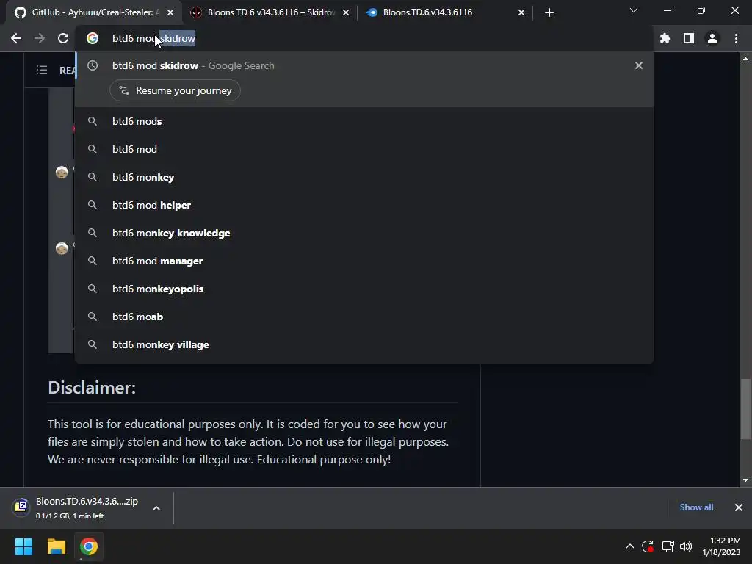Click scrollbar down arrow

(745, 480)
